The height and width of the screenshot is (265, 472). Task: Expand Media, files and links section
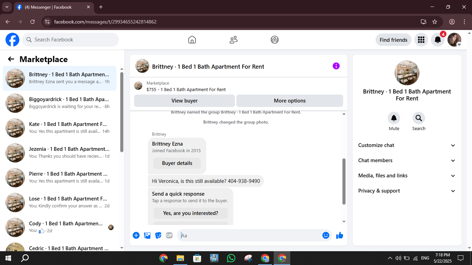(x=407, y=176)
